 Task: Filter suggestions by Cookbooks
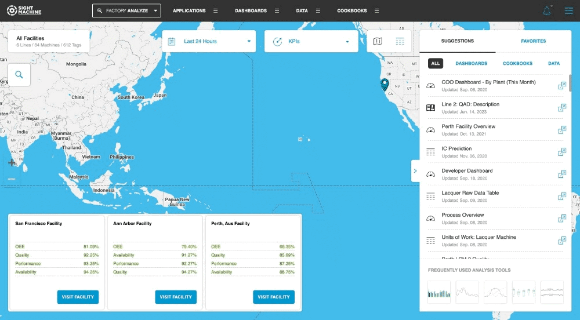click(x=517, y=63)
